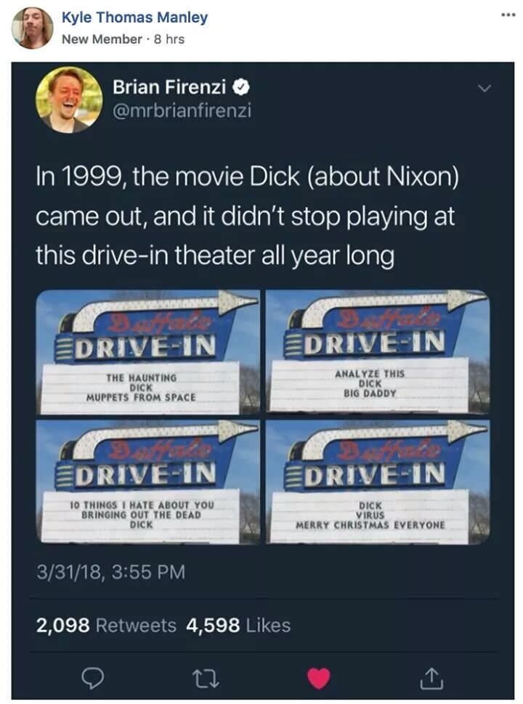The image size is (523, 704).
Task: Click the retweet arrows icon
Action: pyautogui.click(x=206, y=679)
